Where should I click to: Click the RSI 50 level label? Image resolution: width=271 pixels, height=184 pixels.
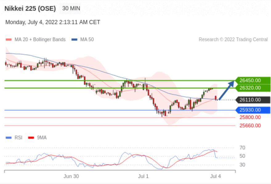coord(242,156)
